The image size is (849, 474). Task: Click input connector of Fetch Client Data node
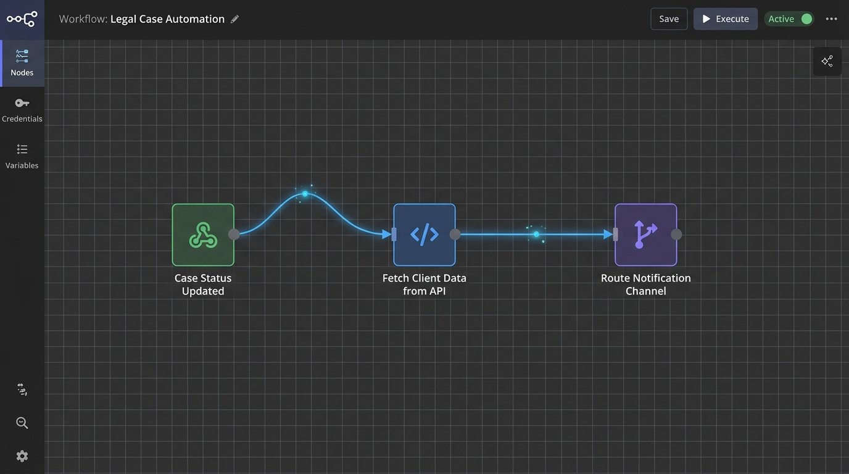coord(394,234)
